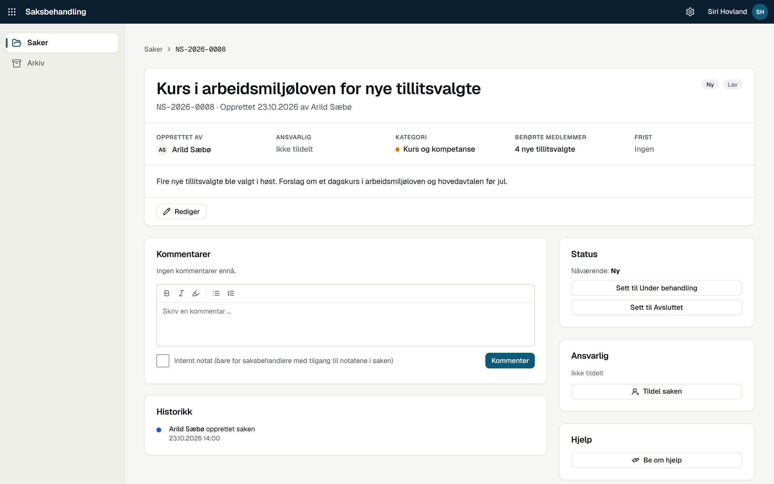This screenshot has height=484, width=774.
Task: Click Arild Sæbø opprettet saken history entry
Action: click(x=212, y=429)
